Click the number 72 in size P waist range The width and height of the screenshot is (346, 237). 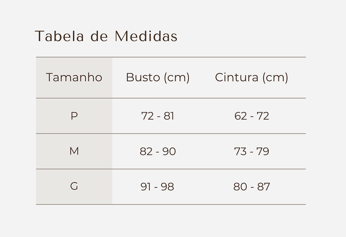click(x=263, y=116)
